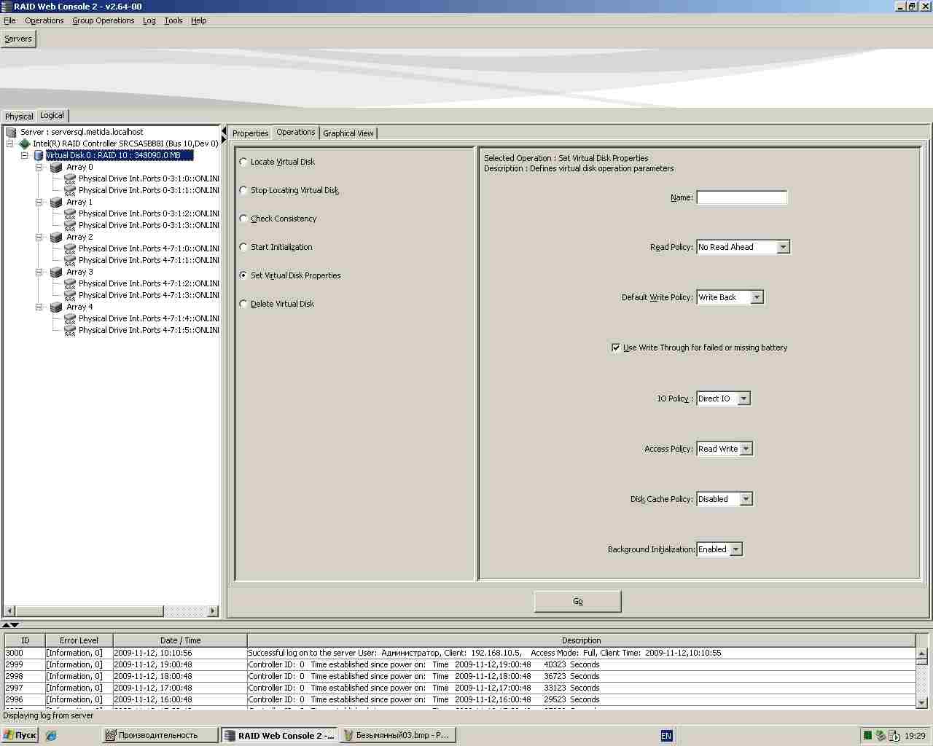
Task: Click the Servers toolbar button
Action: click(18, 39)
